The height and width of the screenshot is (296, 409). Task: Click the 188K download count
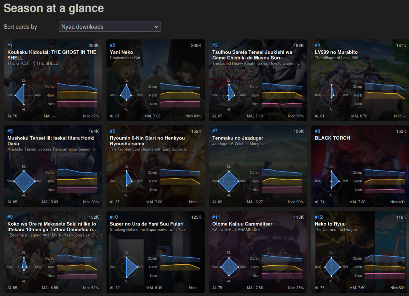[299, 45]
